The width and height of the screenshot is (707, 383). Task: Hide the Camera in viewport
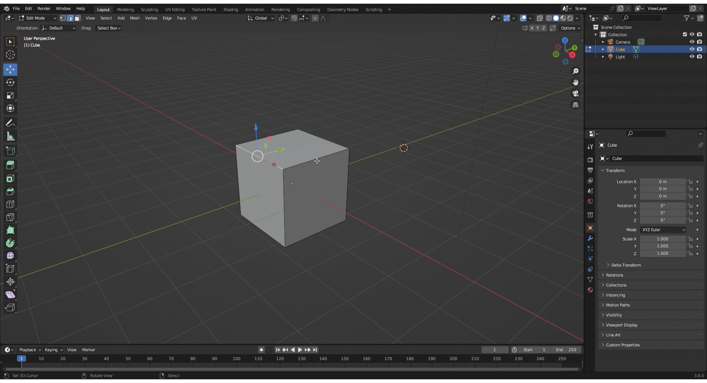(692, 42)
